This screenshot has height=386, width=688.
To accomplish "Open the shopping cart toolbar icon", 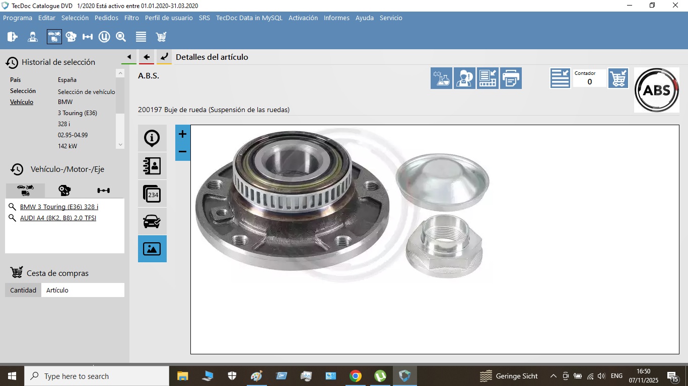I will point(161,37).
